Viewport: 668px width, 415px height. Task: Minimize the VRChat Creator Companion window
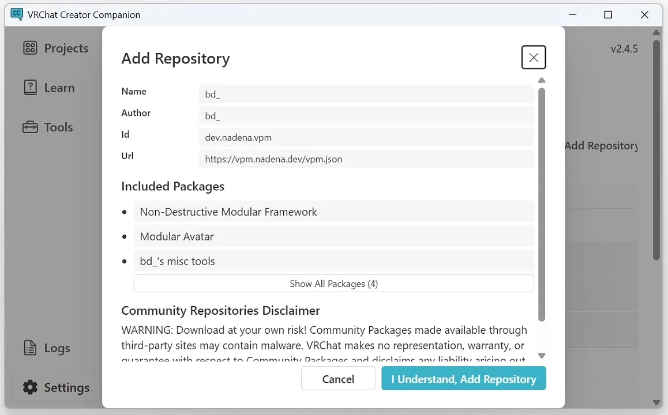point(573,14)
